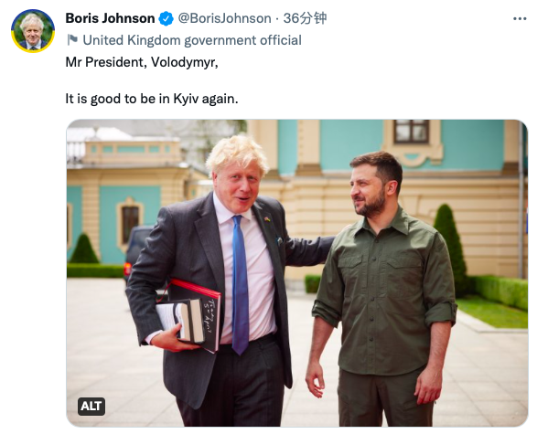Click the blue verified checkmark badge
The height and width of the screenshot is (434, 537).
(166, 18)
